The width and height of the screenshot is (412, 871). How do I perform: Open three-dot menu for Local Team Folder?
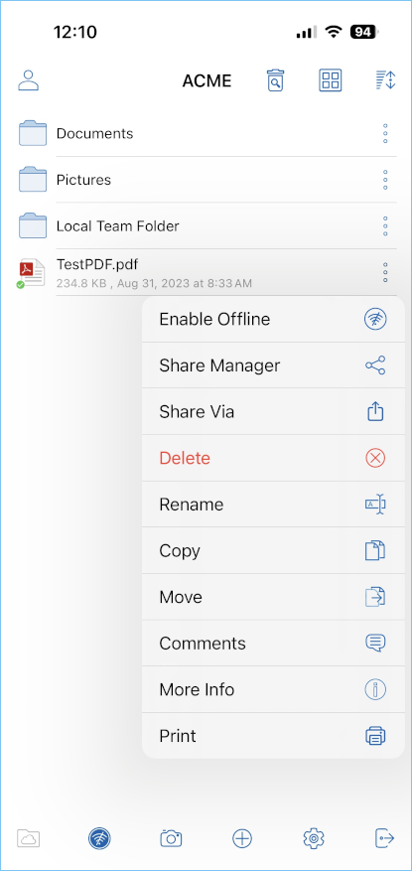[x=385, y=226]
